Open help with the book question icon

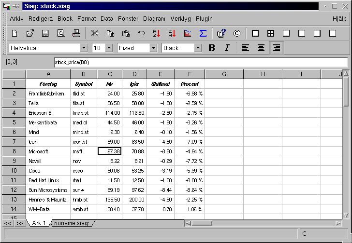221,33
